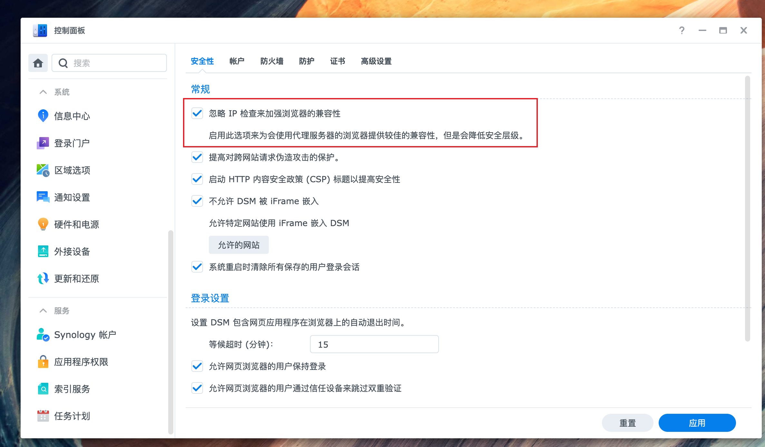The height and width of the screenshot is (447, 765).
Task: Open the 证书 tab
Action: click(337, 61)
